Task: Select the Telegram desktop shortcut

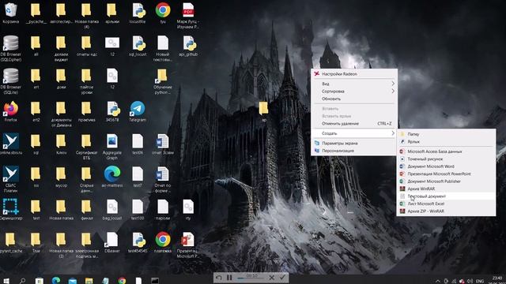Action: [138, 111]
